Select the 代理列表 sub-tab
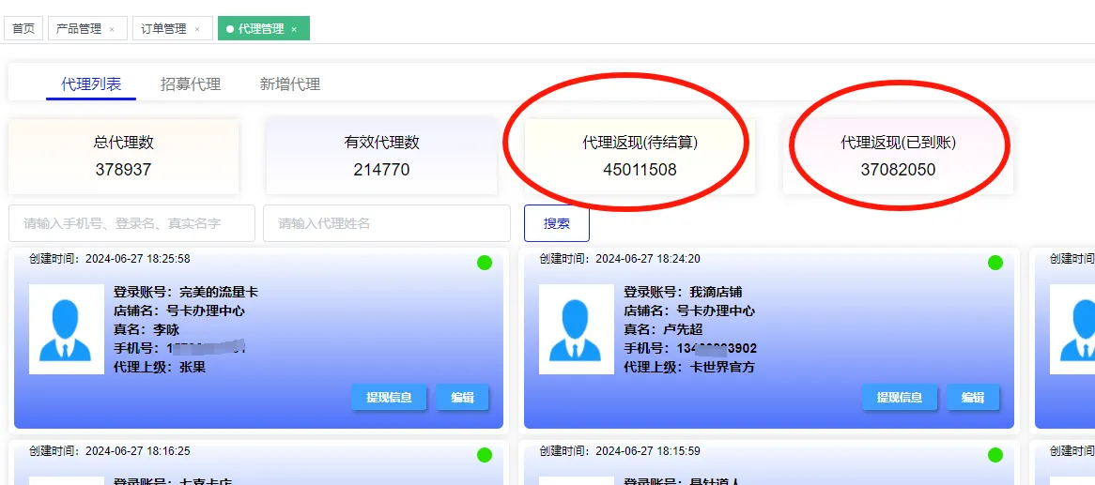 coord(91,84)
